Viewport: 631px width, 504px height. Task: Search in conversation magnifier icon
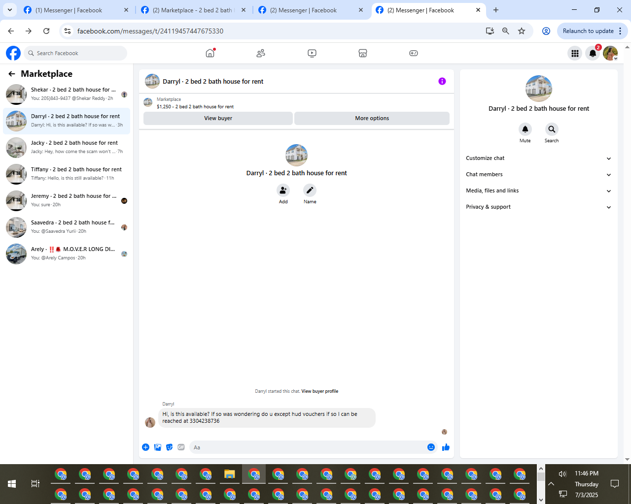(x=552, y=129)
